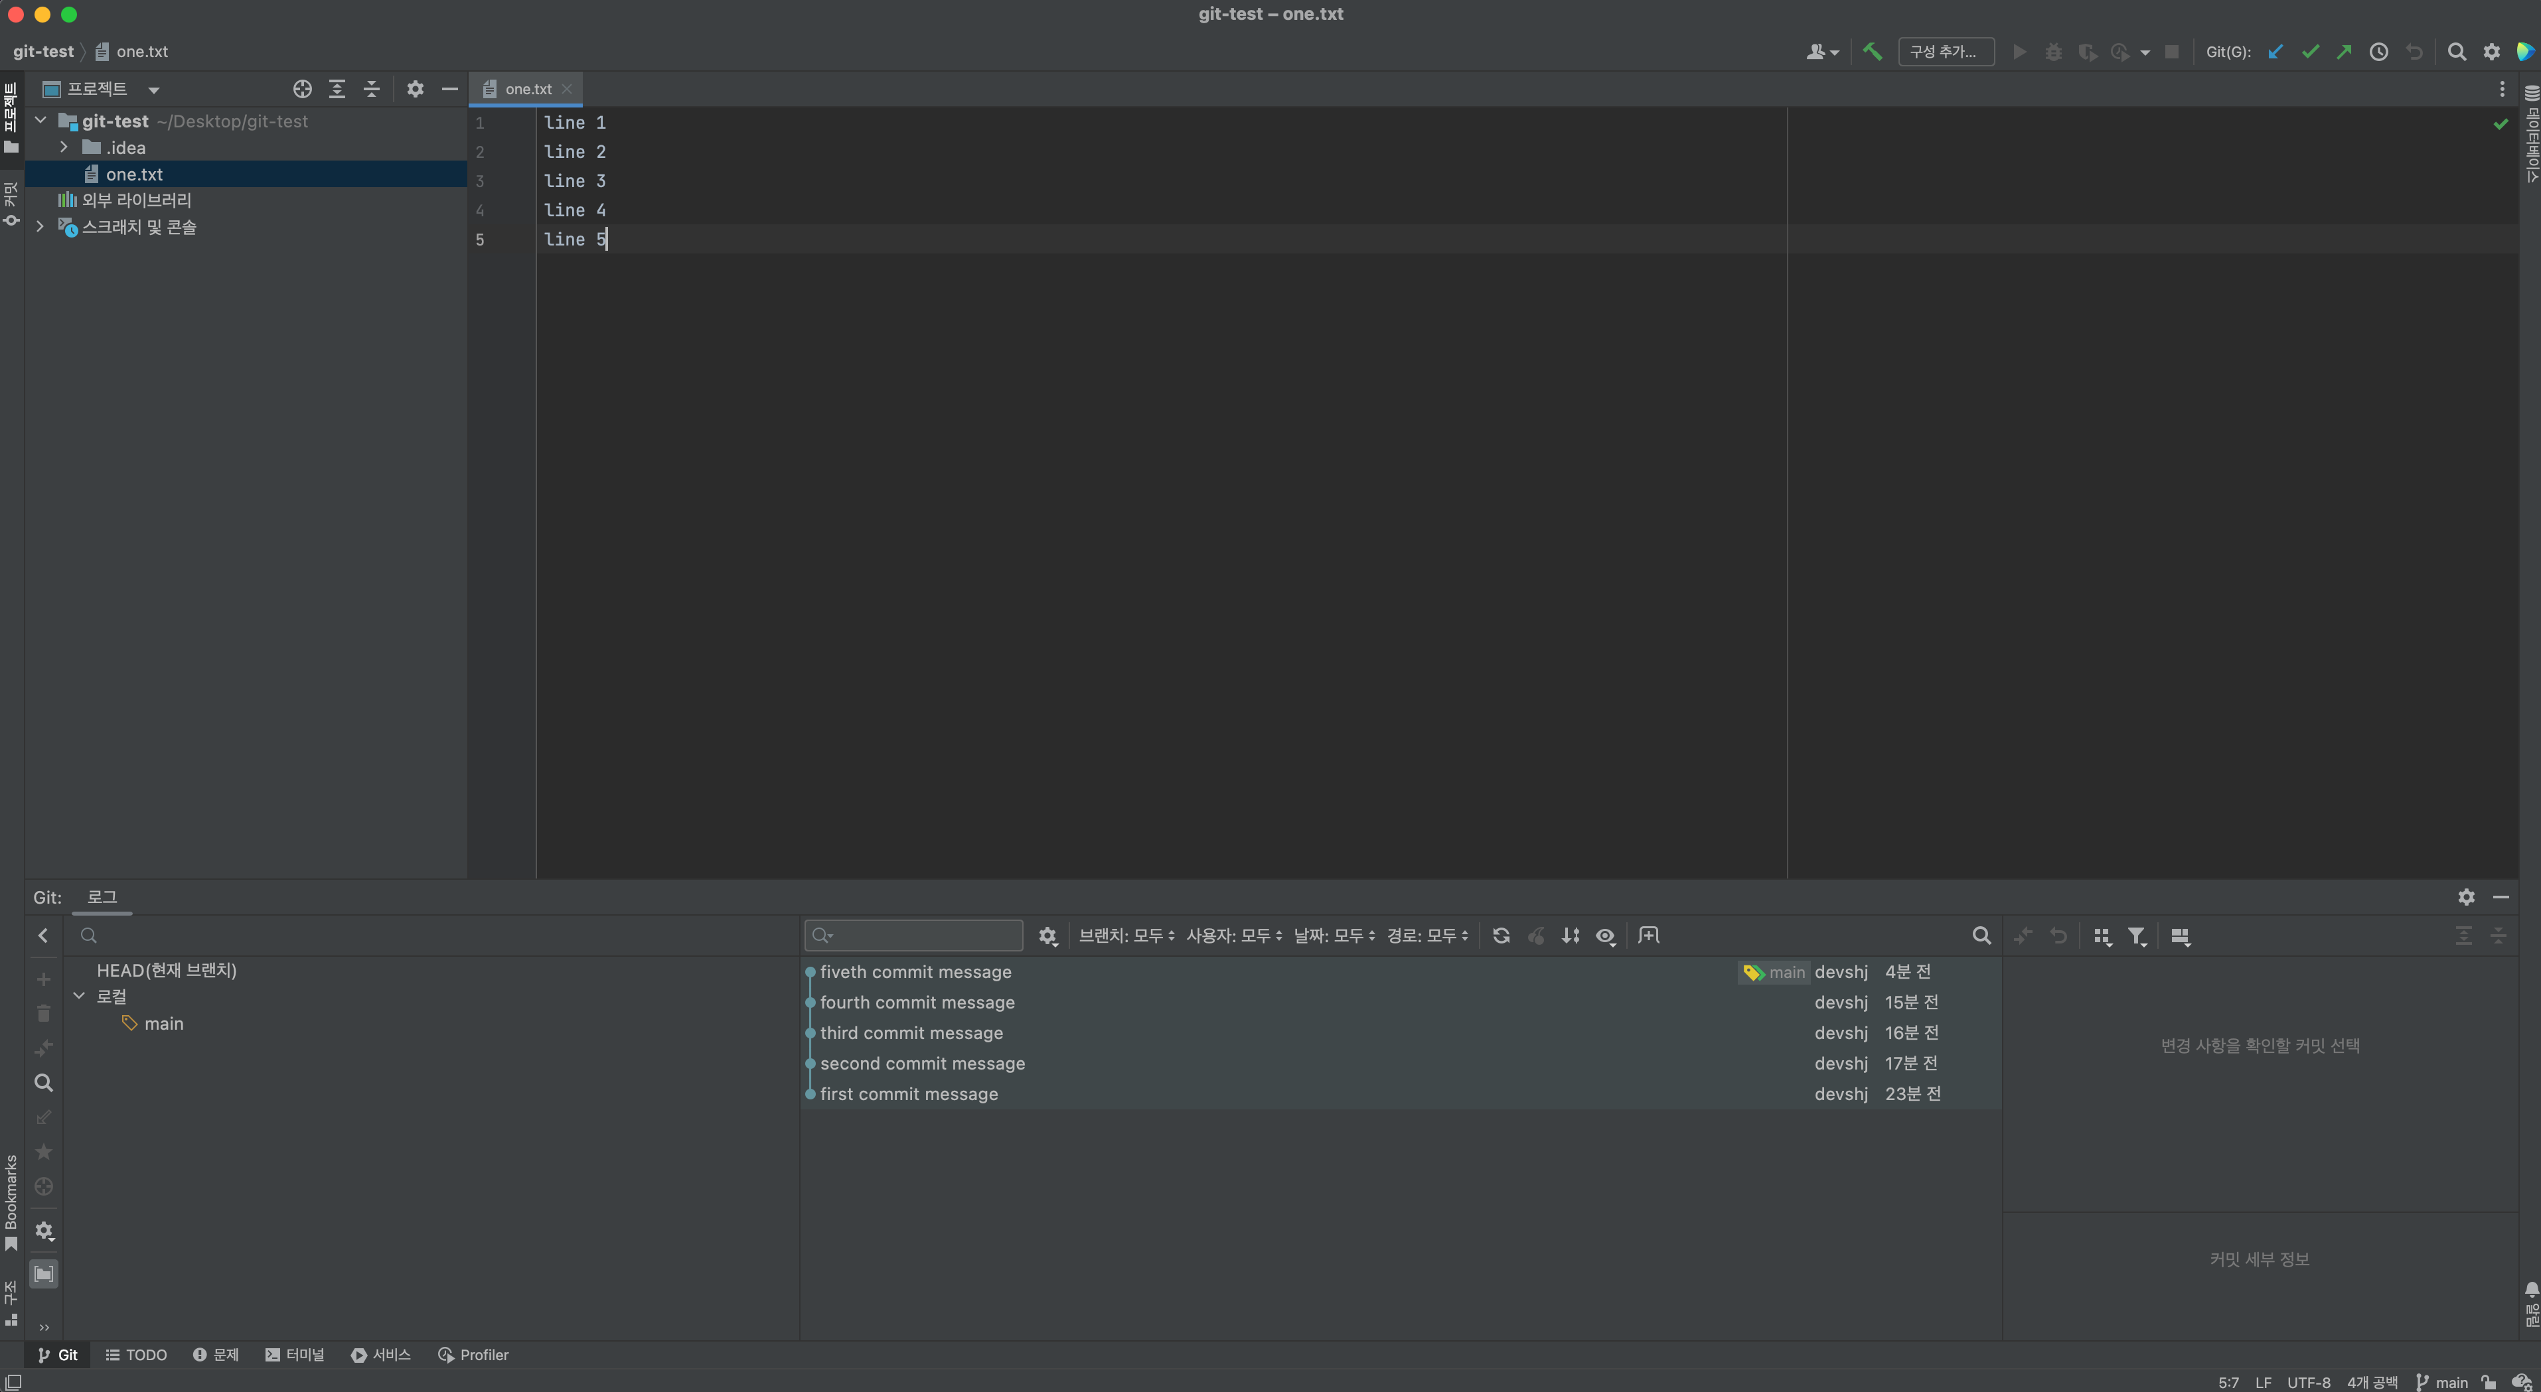Click the main branch widget in status bar

(2441, 1382)
